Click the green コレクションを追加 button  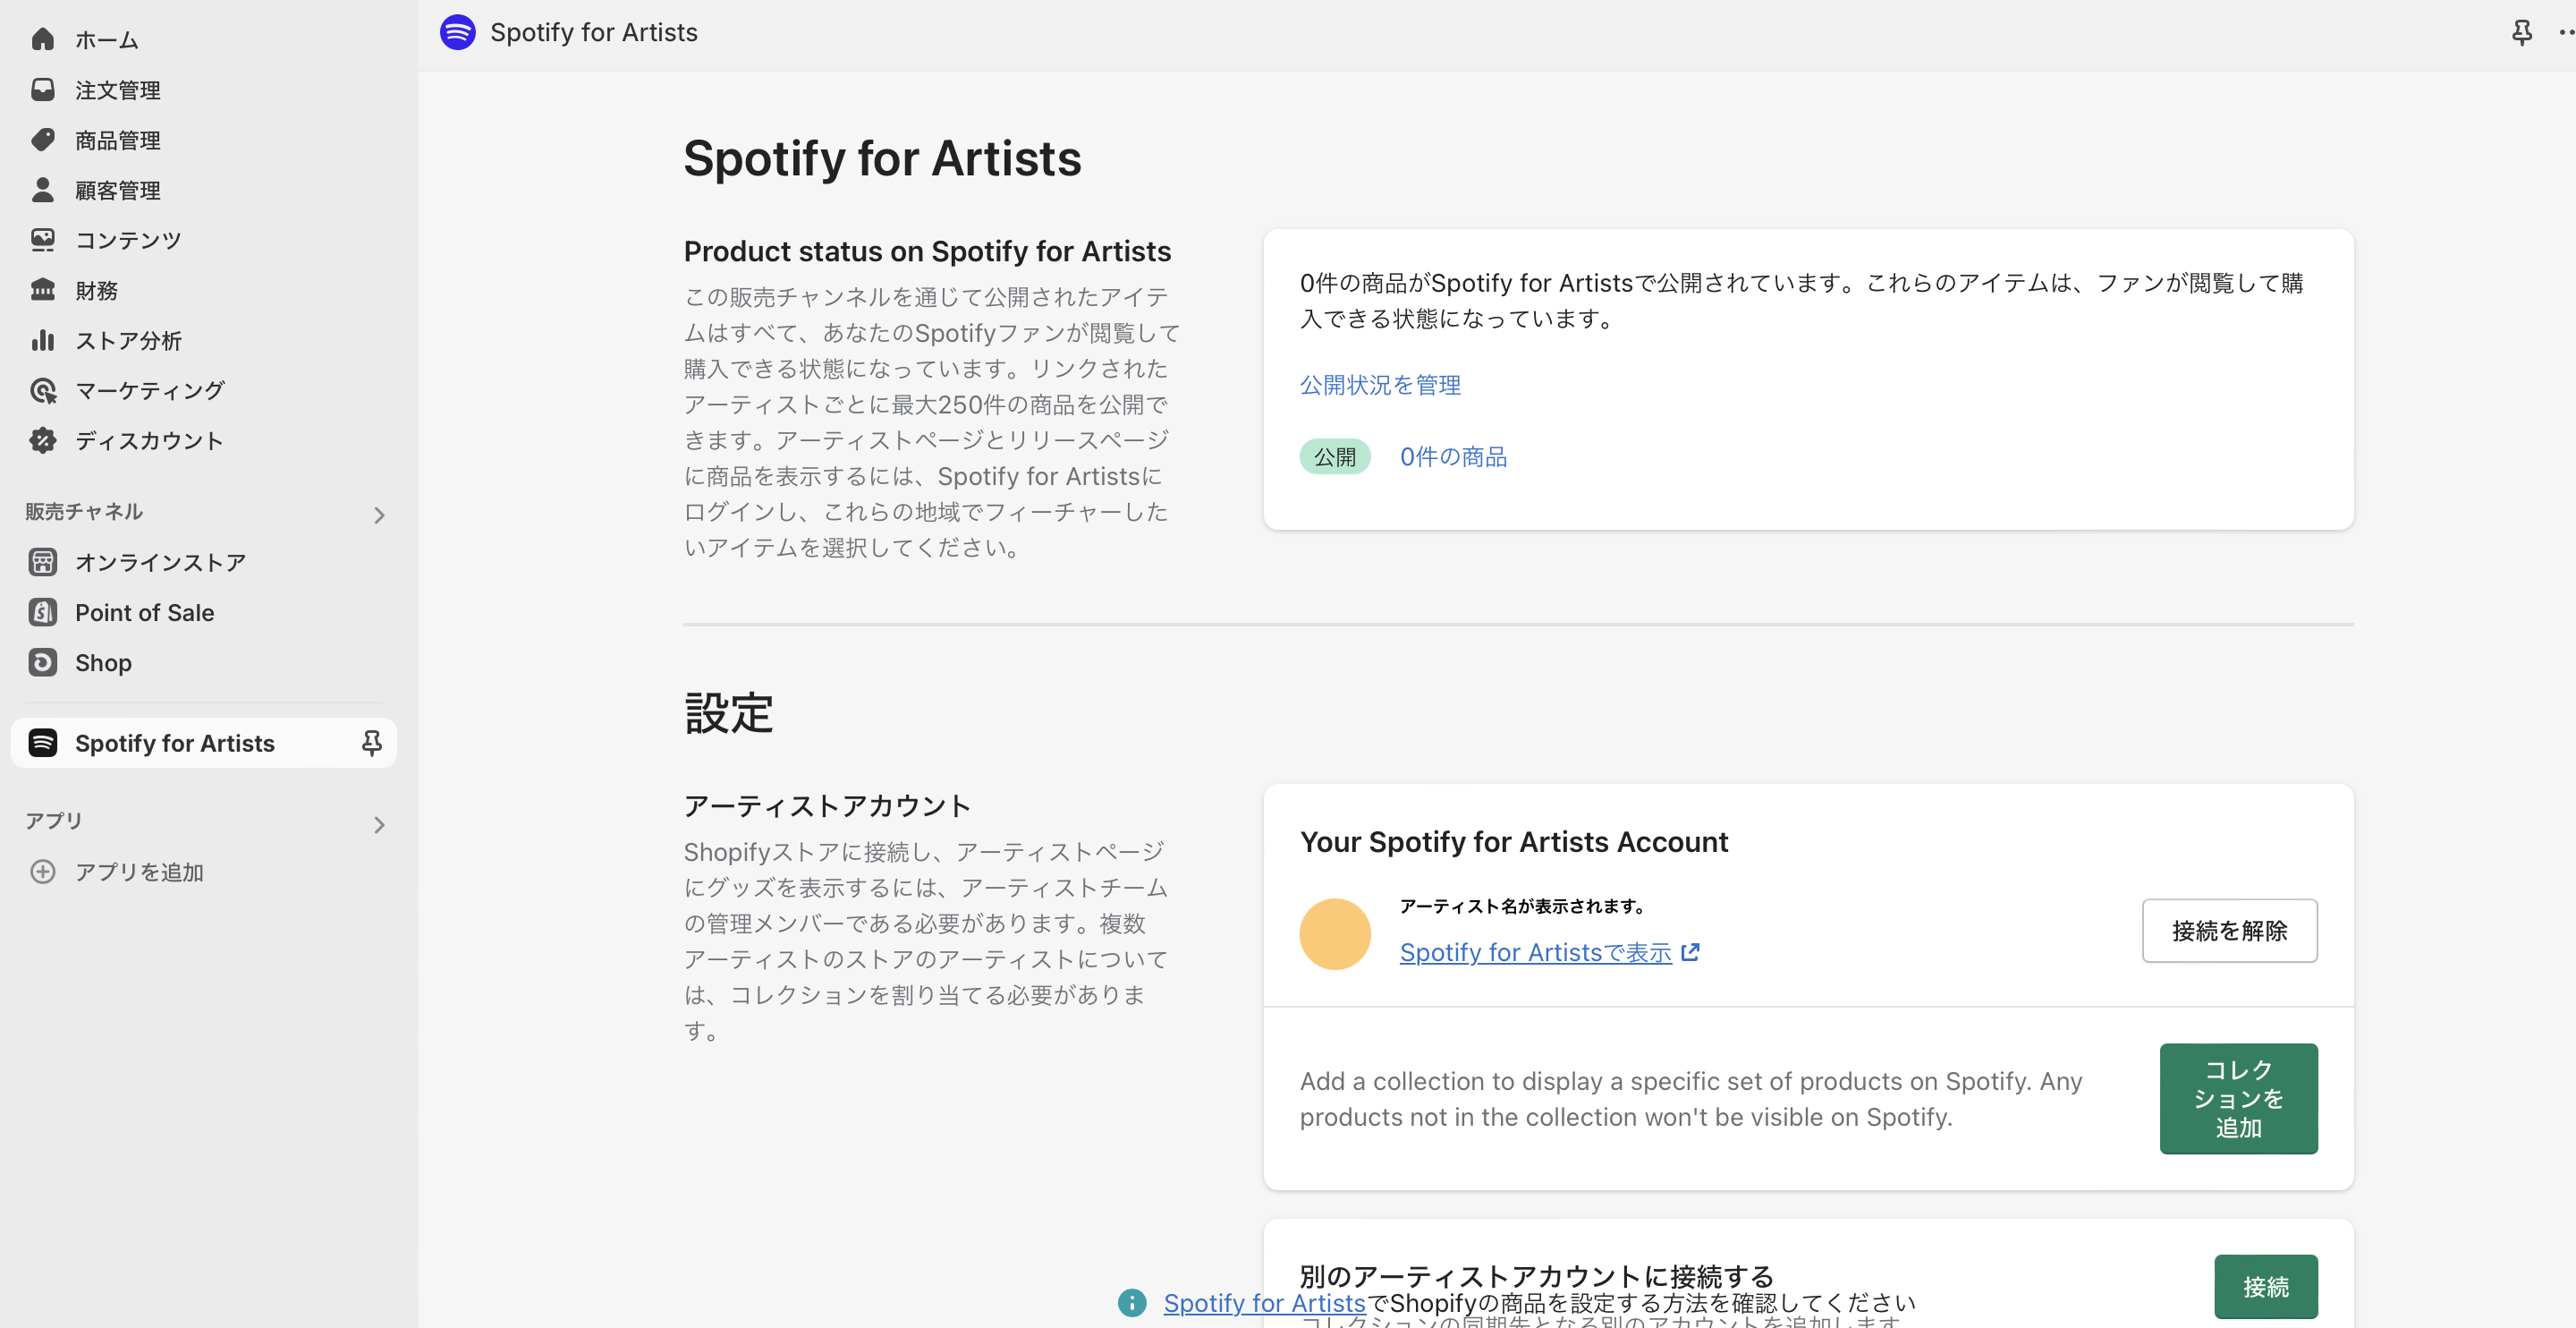(2238, 1098)
